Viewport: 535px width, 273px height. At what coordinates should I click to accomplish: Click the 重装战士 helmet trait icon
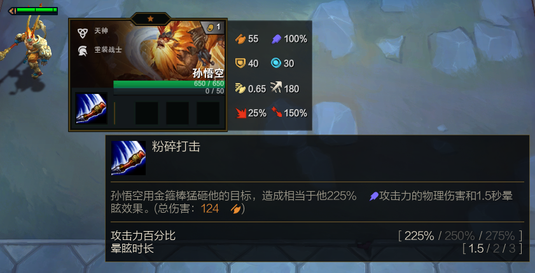tap(82, 51)
